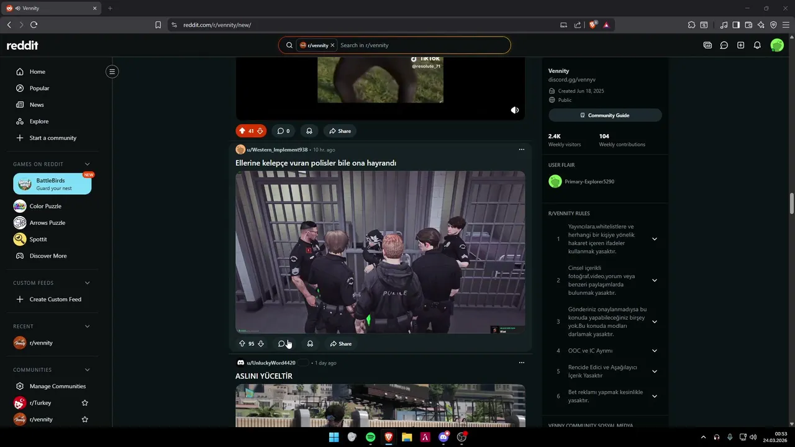This screenshot has width=795, height=447.
Task: Open Leo AI sparkle icon
Action: coord(761,25)
